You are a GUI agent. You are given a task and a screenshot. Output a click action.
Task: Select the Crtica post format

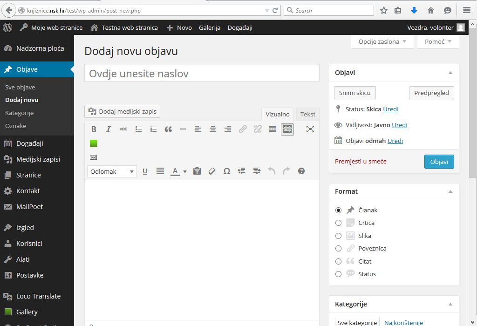pyautogui.click(x=338, y=223)
